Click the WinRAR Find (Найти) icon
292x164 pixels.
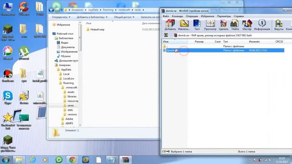[235, 25]
